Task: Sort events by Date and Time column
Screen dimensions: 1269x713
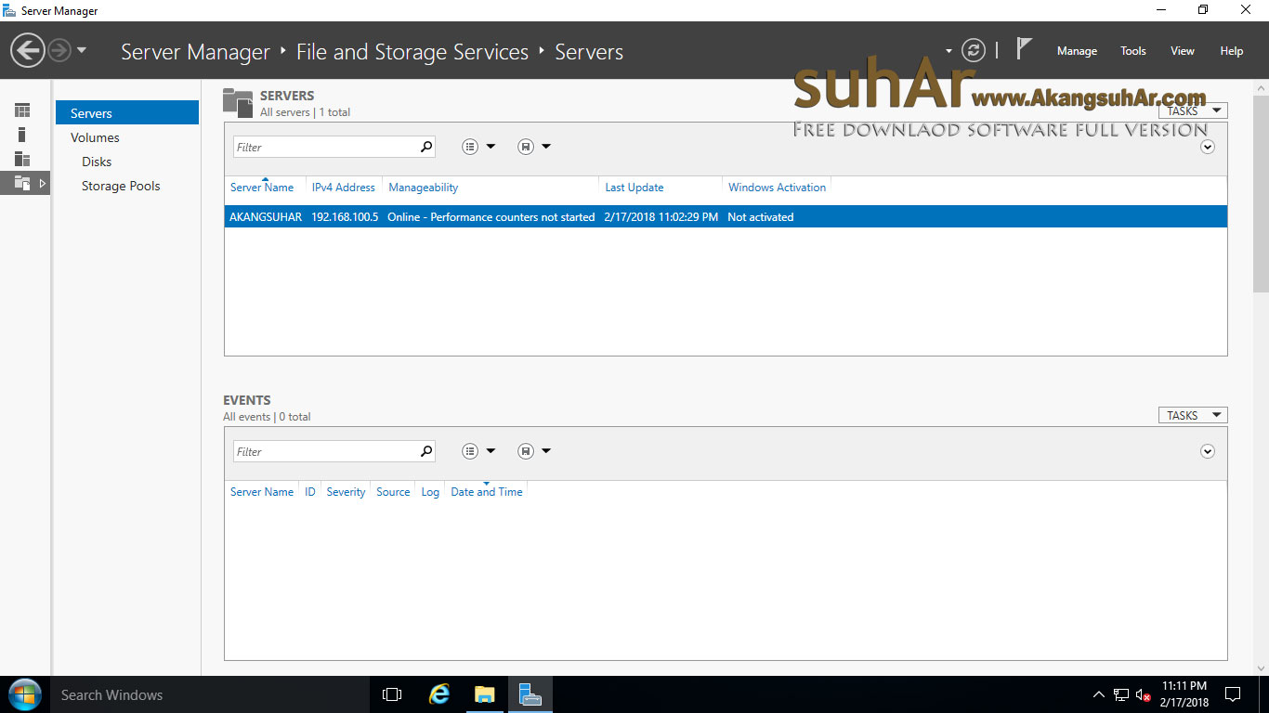Action: pyautogui.click(x=487, y=492)
